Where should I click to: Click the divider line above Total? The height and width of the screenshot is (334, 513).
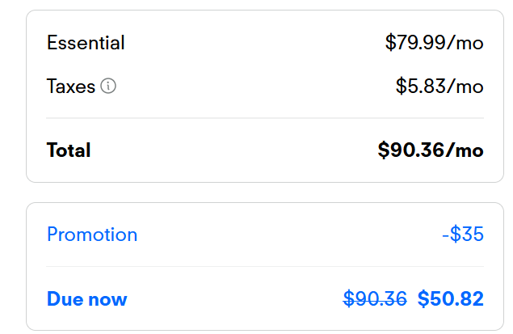coord(265,118)
